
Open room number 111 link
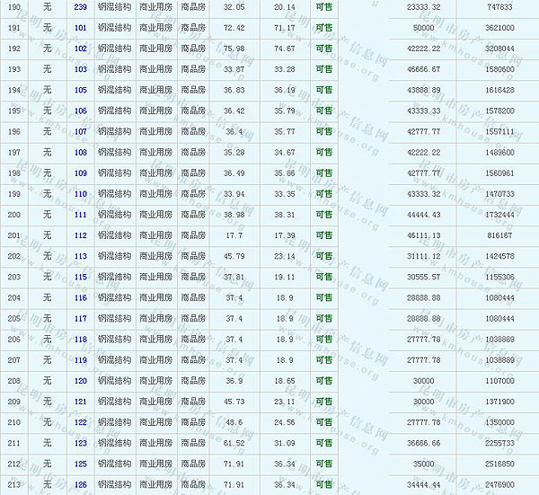click(x=81, y=215)
